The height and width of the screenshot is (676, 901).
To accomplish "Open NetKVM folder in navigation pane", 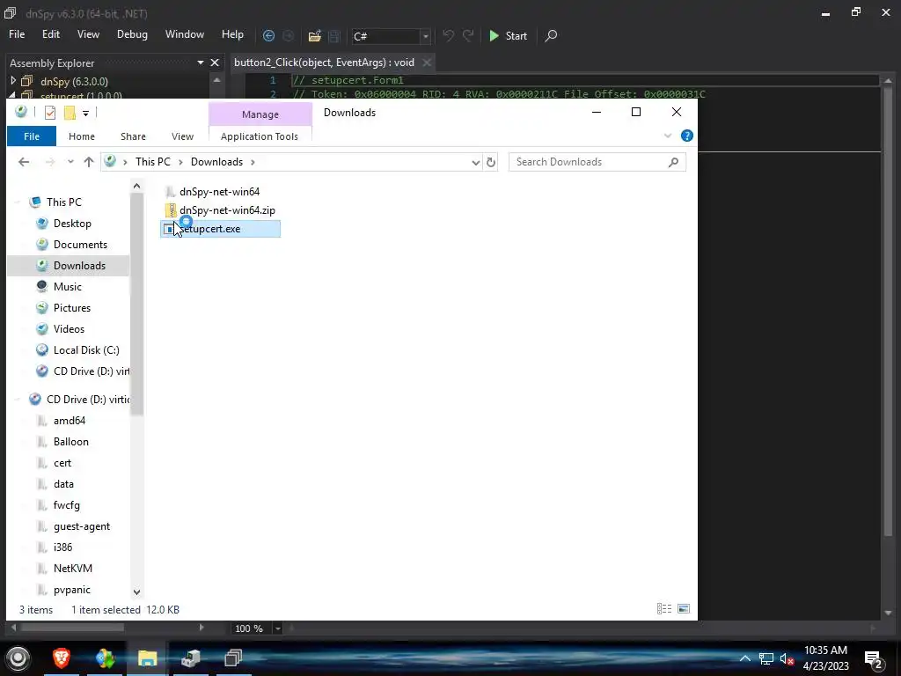I will (x=72, y=568).
